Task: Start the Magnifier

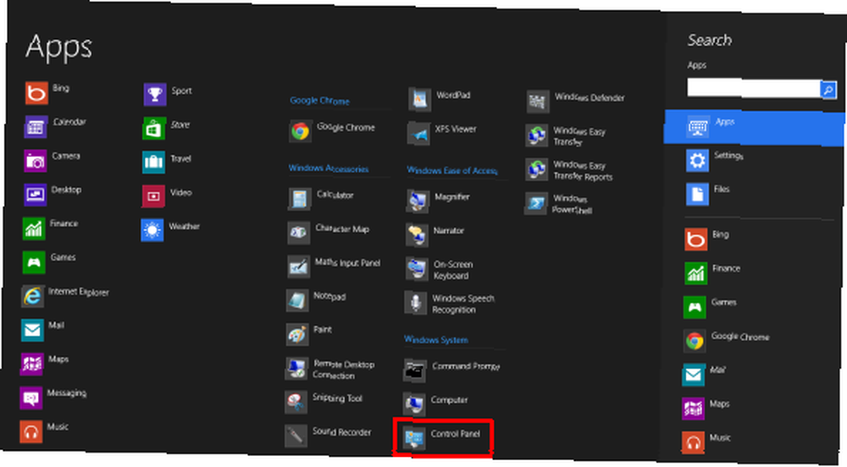Action: pos(438,201)
